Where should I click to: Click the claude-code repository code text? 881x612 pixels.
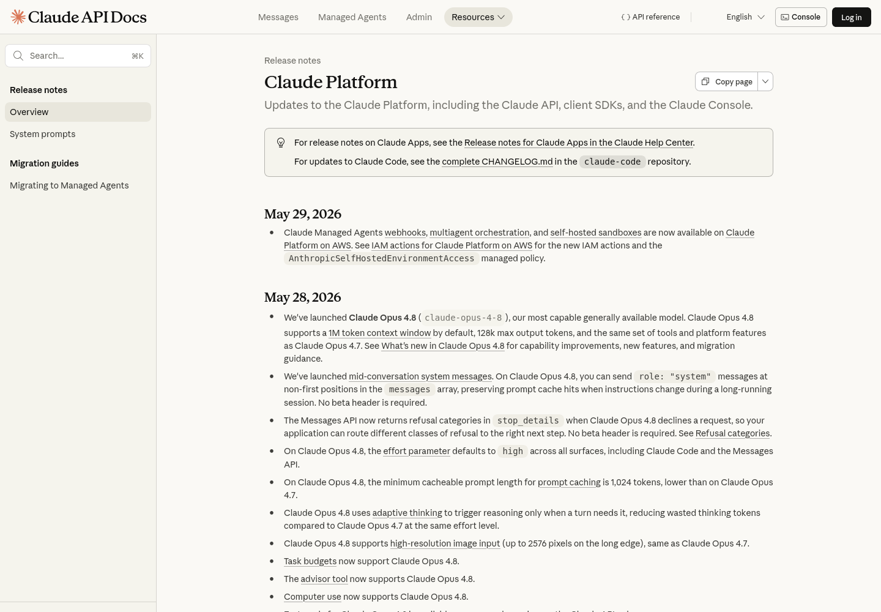pos(612,162)
